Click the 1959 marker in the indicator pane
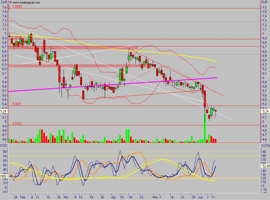This screenshot has width=270, height=200. click(4, 176)
